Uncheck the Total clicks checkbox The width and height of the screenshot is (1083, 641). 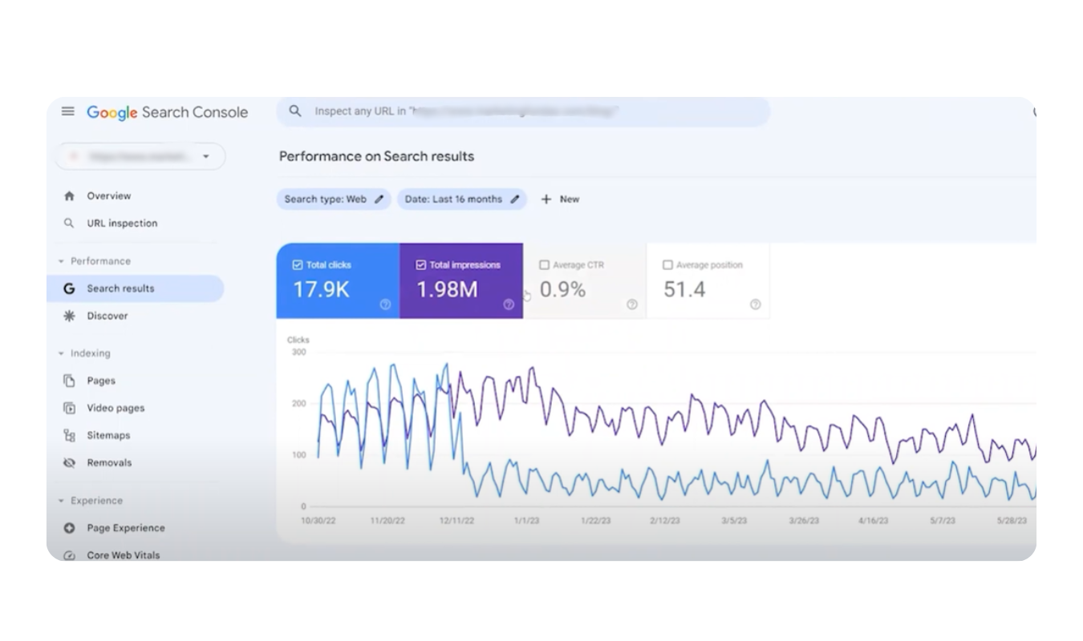(x=298, y=265)
